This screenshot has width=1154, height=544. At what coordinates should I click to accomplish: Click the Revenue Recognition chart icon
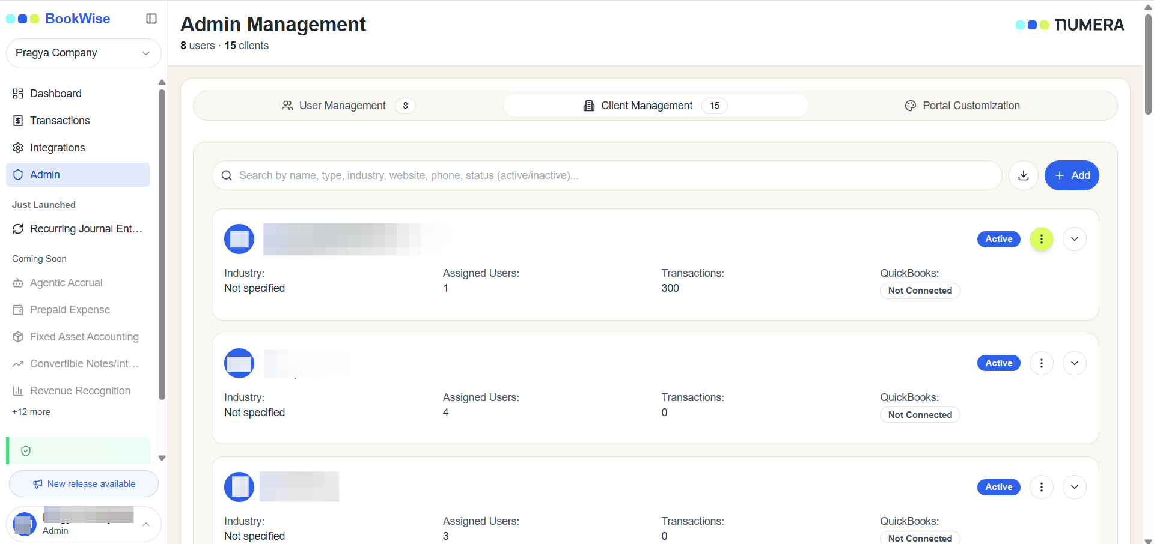(18, 391)
